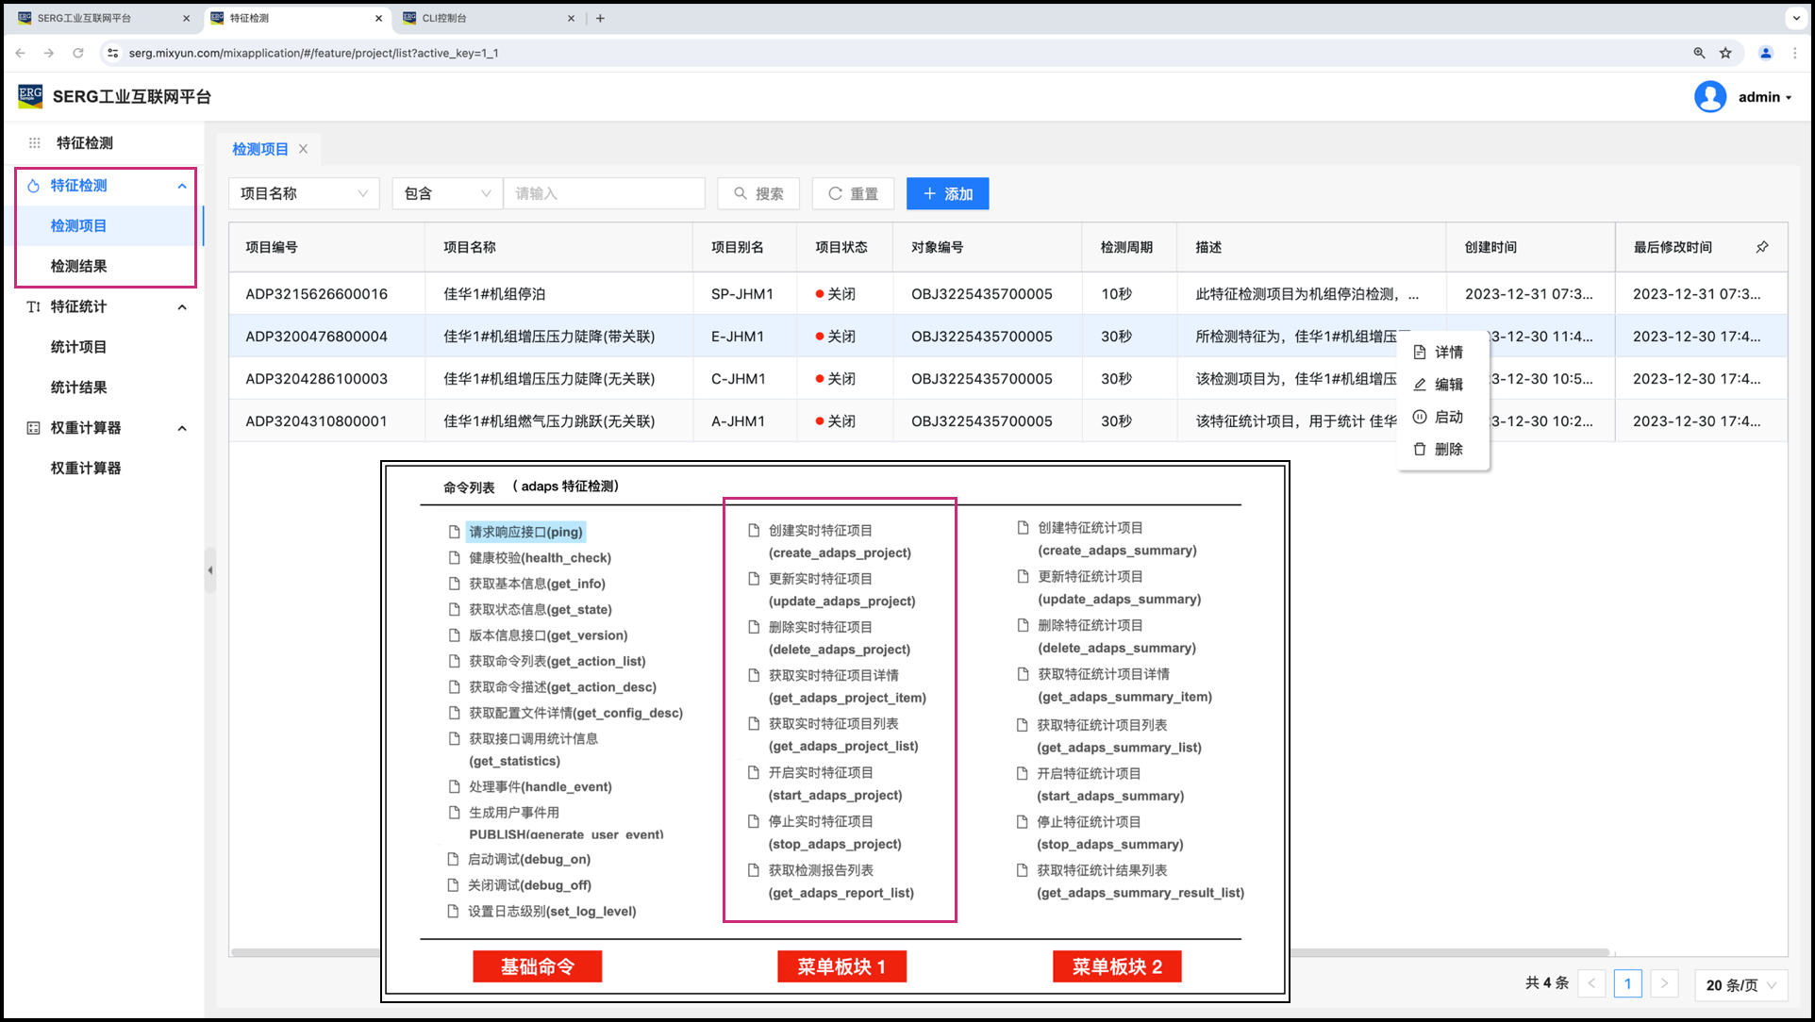The height and width of the screenshot is (1022, 1815).
Task: Click the 权重计算器 group icon in sidebar
Action: [33, 428]
